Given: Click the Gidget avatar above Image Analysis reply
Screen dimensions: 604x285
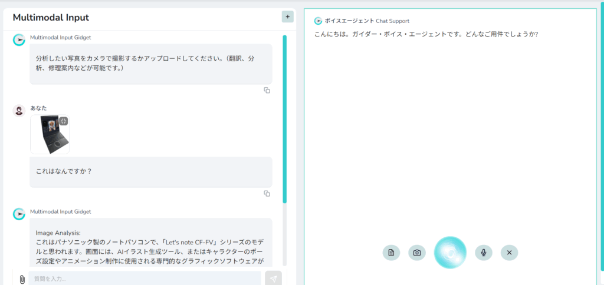Looking at the screenshot, I should coord(19,214).
